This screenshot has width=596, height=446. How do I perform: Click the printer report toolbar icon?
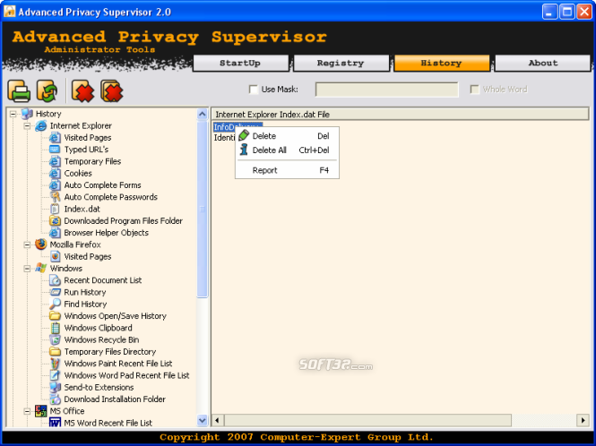(19, 90)
